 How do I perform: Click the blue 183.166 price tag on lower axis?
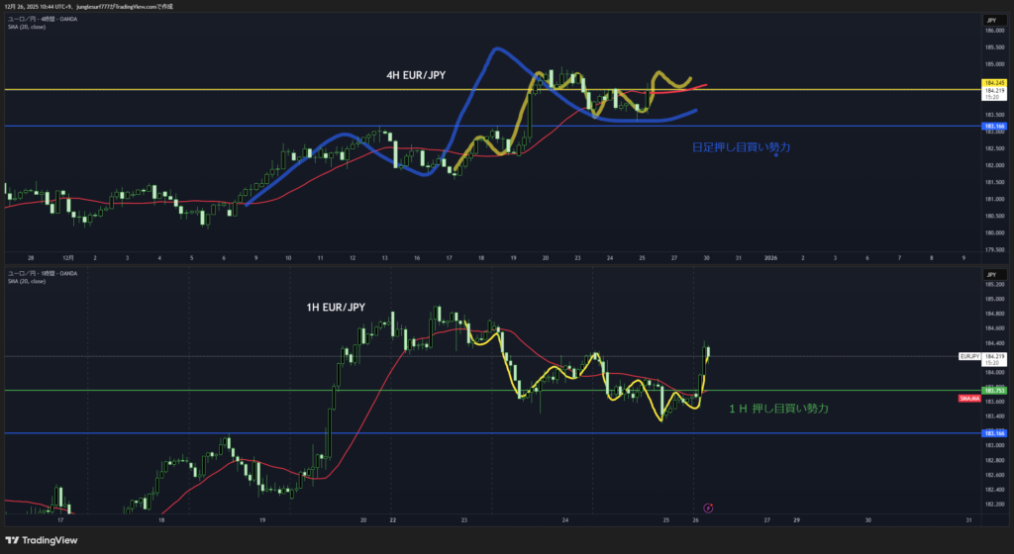coord(994,433)
